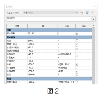106x97 pixels.
Task: Toggle lock checkbox for 默认高程
Action: (x=77, y=33)
